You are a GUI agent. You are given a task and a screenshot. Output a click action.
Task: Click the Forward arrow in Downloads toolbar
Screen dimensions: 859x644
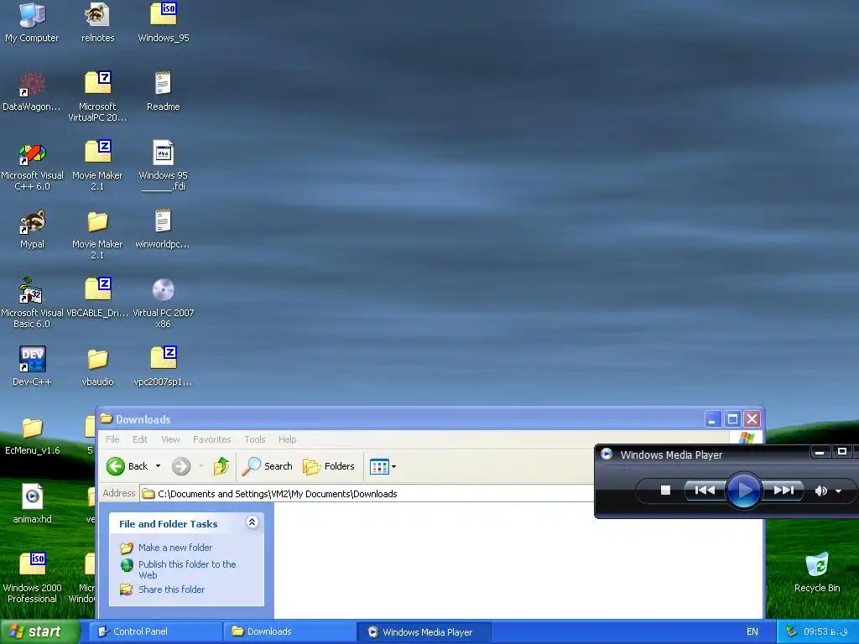click(x=181, y=466)
